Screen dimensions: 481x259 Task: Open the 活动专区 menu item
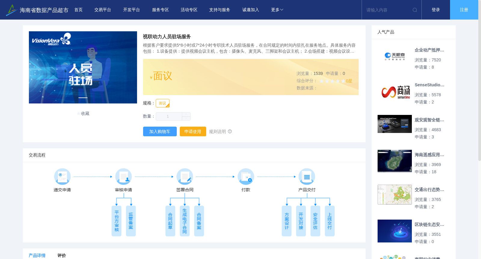pyautogui.click(x=189, y=10)
